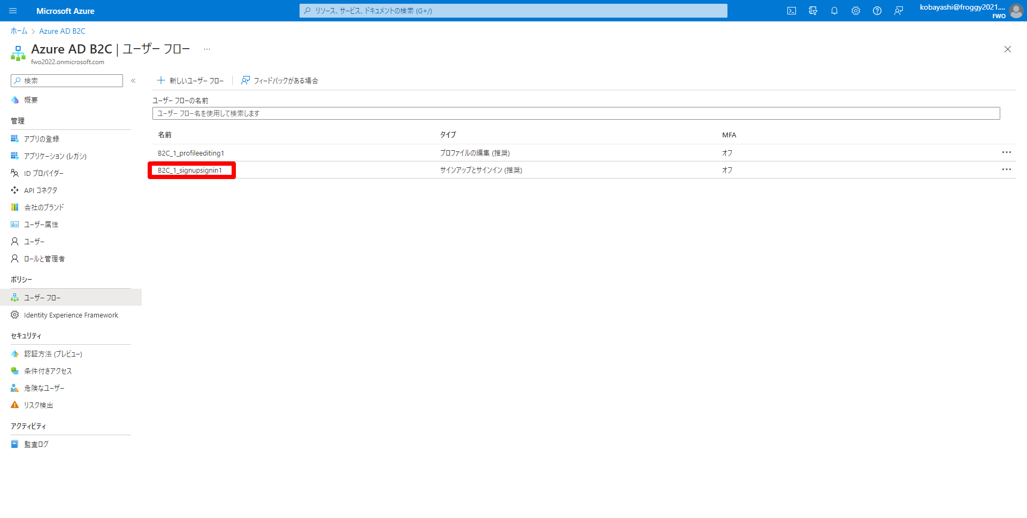Click the Microsoft Azure home logo
1027x518 pixels.
pos(65,11)
